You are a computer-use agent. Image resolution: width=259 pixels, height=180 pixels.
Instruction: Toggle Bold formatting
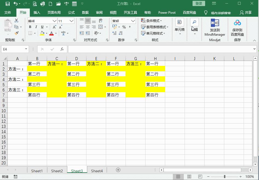pyautogui.click(x=30, y=27)
